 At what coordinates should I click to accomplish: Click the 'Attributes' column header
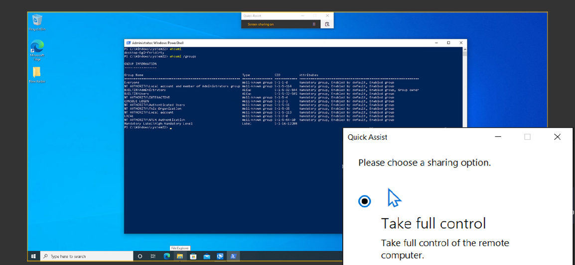point(309,75)
